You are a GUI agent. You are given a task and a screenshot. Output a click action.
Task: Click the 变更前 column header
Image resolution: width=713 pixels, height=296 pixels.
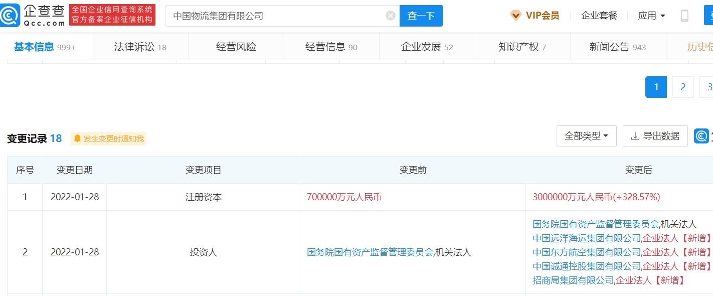[413, 170]
